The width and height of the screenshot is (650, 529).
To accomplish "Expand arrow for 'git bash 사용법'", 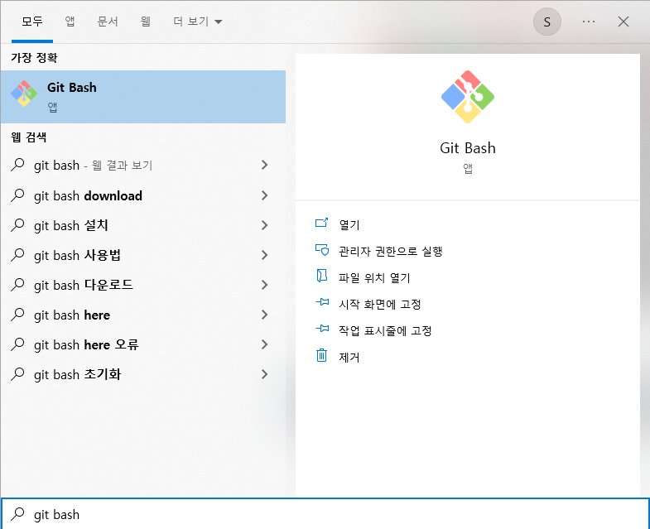I will [x=264, y=255].
